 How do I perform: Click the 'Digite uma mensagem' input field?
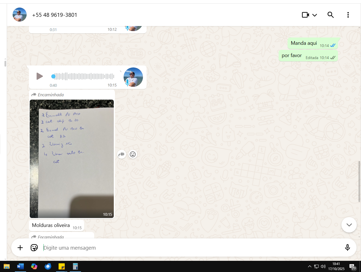[191, 248]
